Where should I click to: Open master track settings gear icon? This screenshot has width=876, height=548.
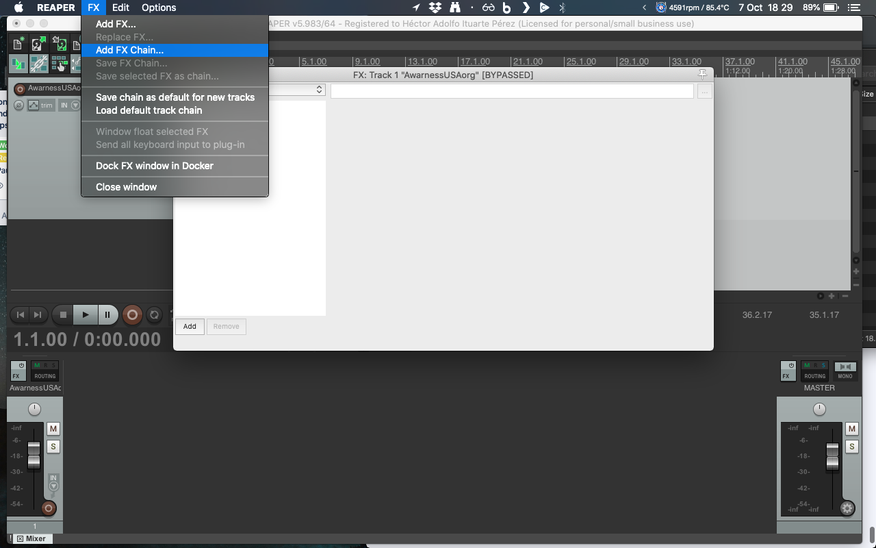pos(847,508)
